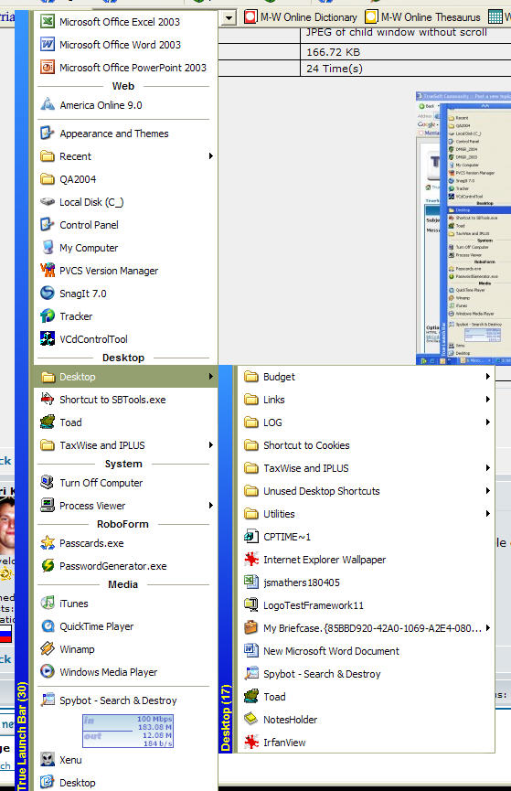Open TaxWise and IPLUS in main launch menu
511x791 pixels.
126,445
